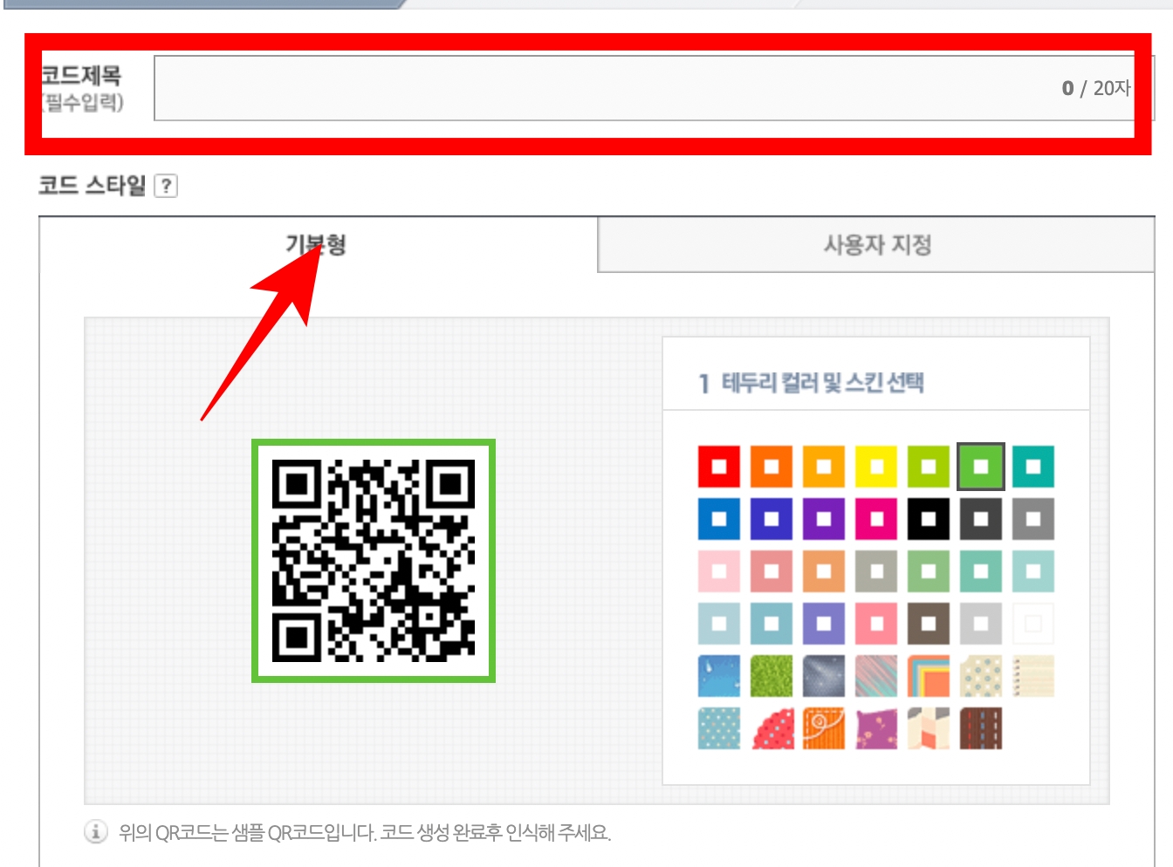
Task: Select the currently highlighted green border color
Action: coord(981,467)
